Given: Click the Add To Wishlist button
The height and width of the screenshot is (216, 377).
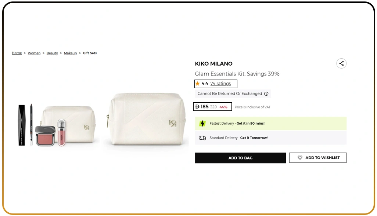Looking at the screenshot, I should [317, 158].
